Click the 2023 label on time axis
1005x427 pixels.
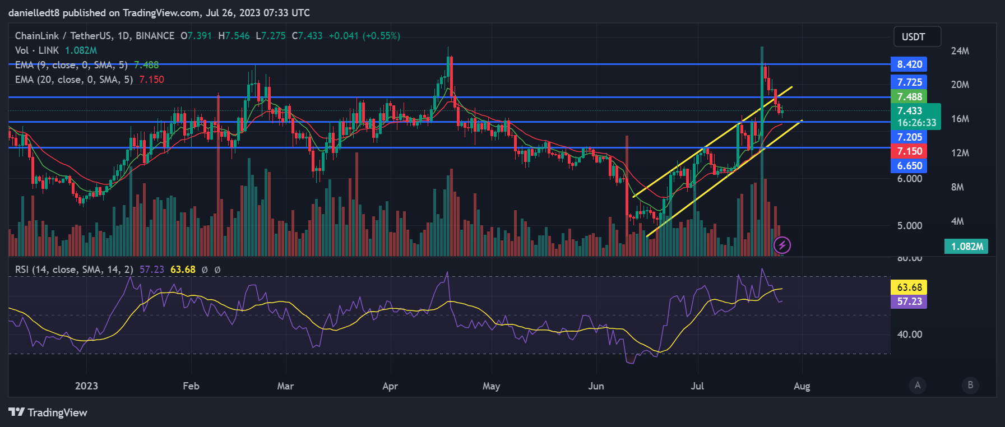[86, 386]
